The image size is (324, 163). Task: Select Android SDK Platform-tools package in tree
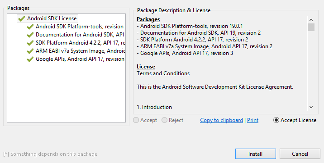(80, 27)
